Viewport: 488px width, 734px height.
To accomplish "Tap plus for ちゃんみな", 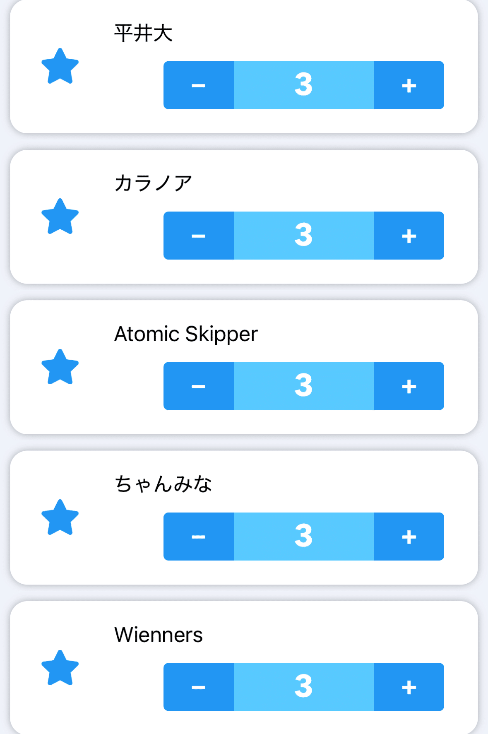I will pos(409,537).
